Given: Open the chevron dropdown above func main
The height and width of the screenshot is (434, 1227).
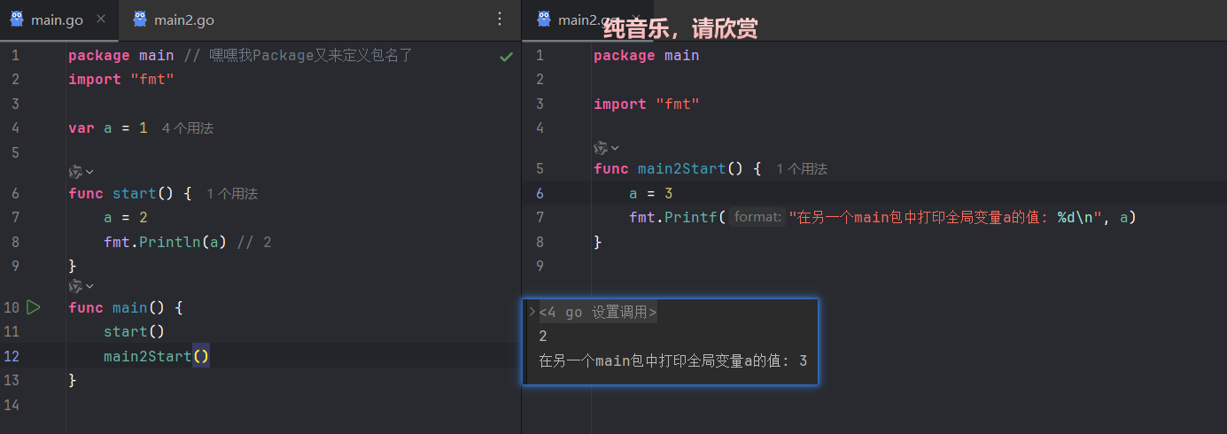Looking at the screenshot, I should coord(89,286).
